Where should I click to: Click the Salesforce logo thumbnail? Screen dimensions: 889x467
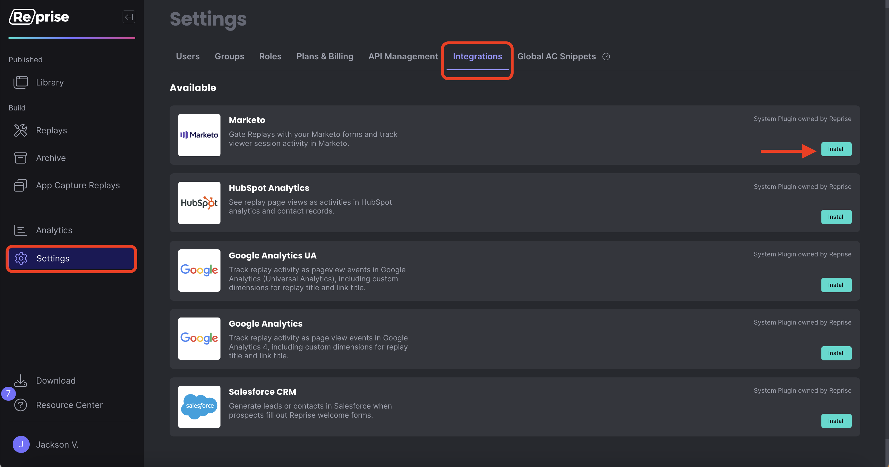199,406
